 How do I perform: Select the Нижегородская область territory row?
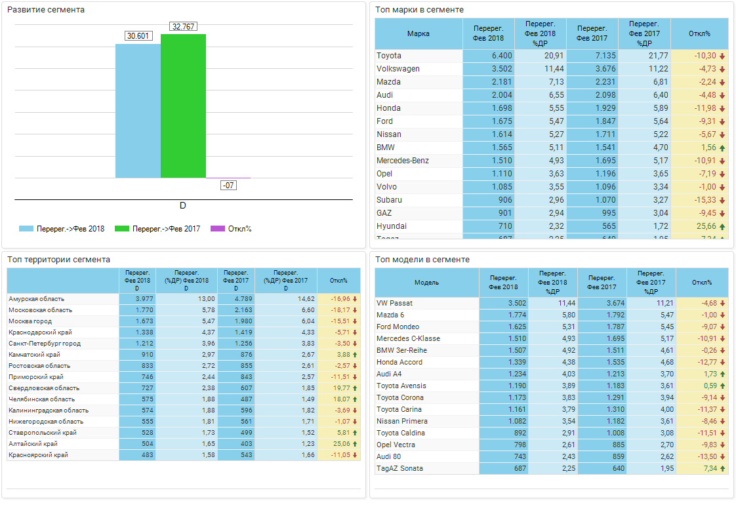point(184,422)
